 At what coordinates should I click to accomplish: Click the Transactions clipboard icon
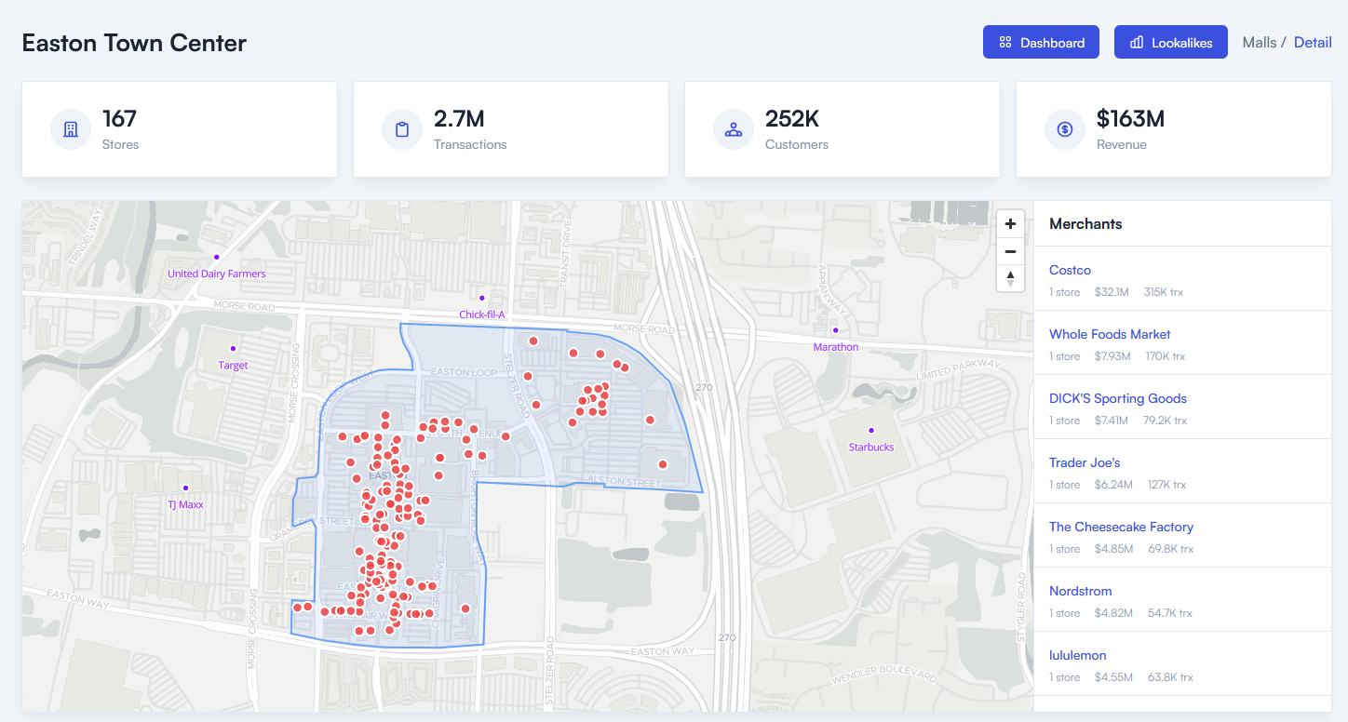[402, 129]
